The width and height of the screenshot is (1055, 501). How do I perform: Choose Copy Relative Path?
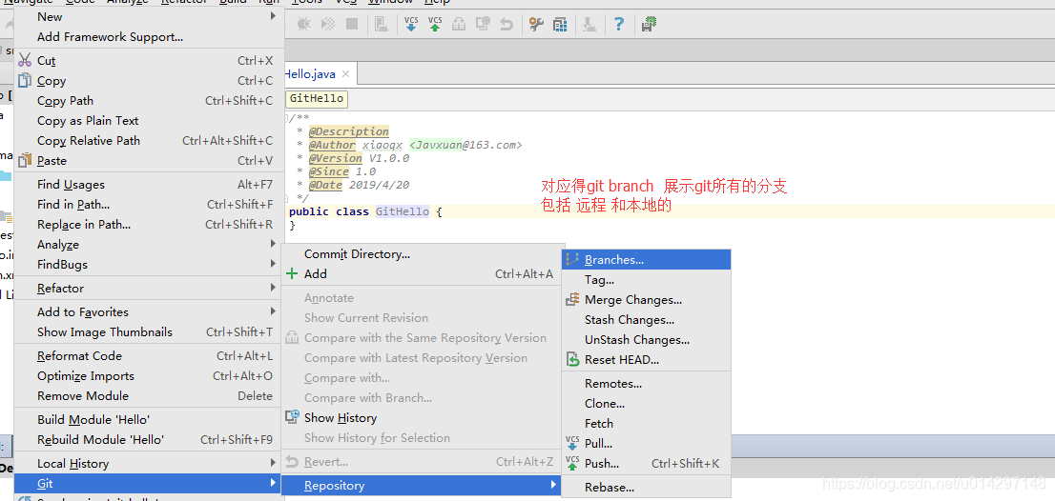149,141
